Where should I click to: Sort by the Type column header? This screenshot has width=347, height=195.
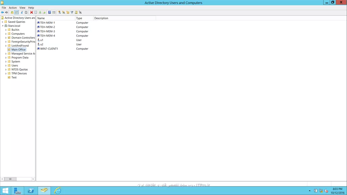(84, 18)
